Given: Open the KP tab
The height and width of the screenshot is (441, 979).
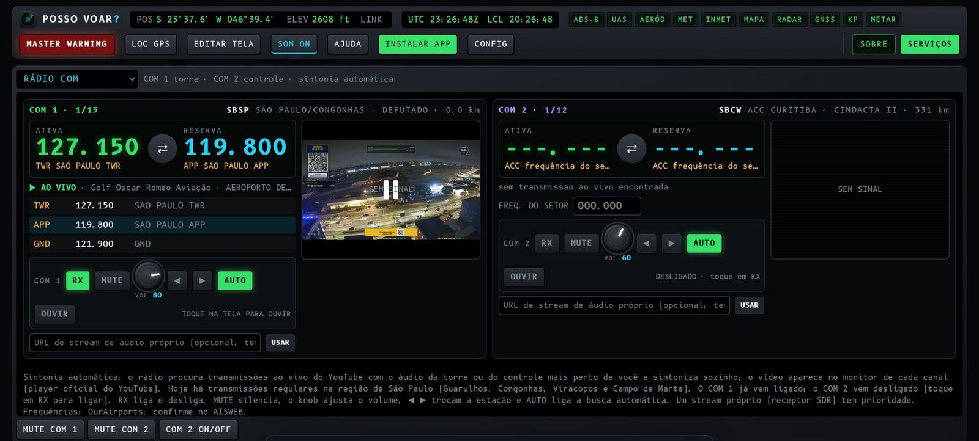Looking at the screenshot, I should click(853, 20).
